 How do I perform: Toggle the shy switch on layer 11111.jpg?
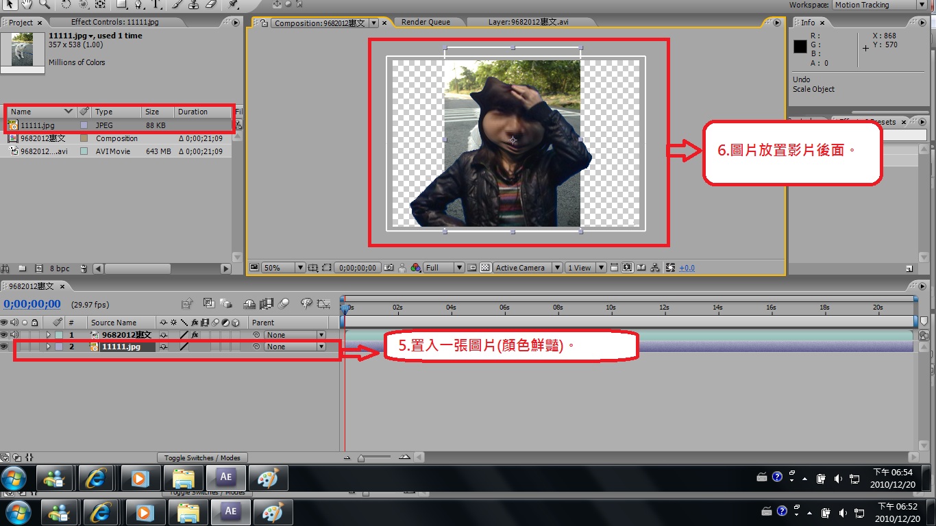tap(164, 347)
